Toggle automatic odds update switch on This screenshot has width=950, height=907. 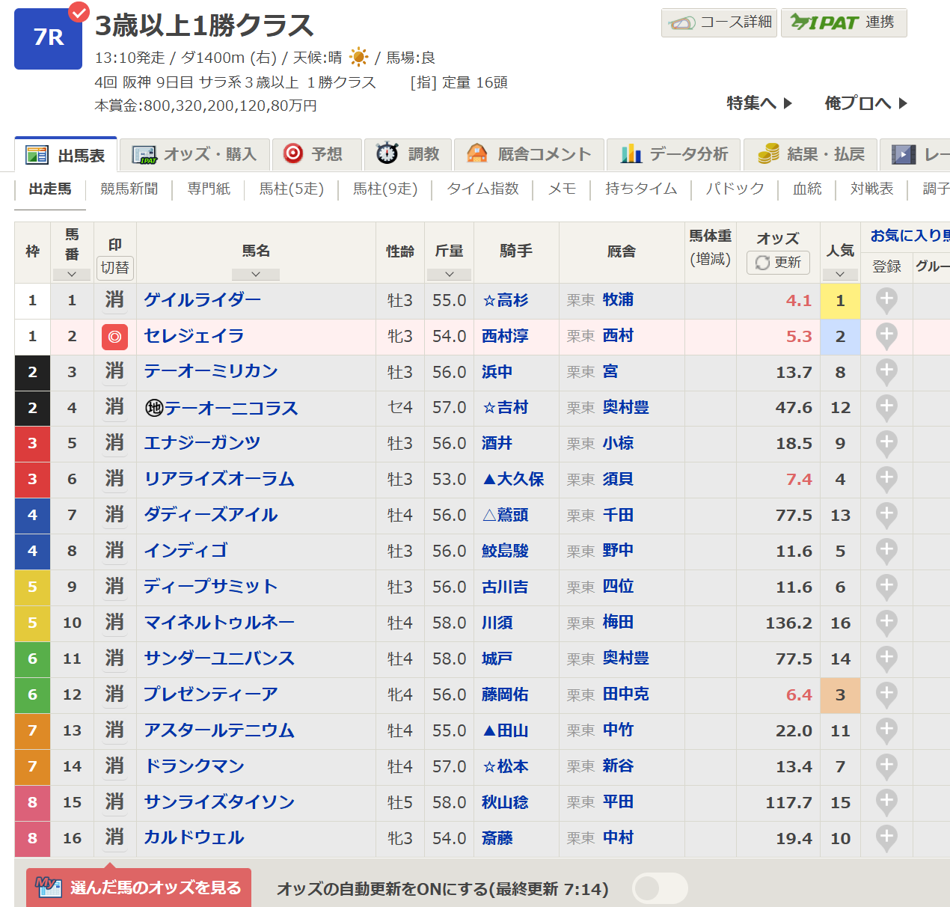point(659,889)
